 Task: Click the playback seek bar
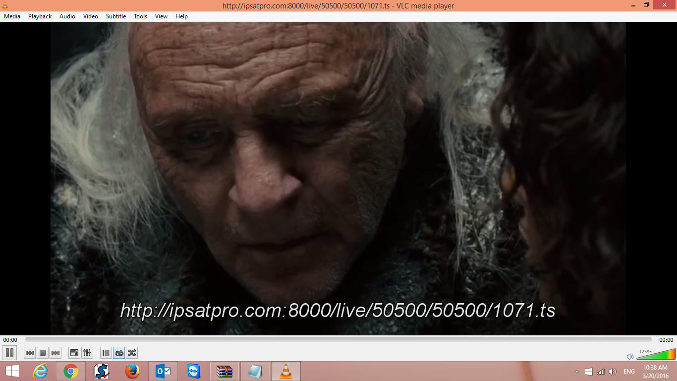coord(338,340)
